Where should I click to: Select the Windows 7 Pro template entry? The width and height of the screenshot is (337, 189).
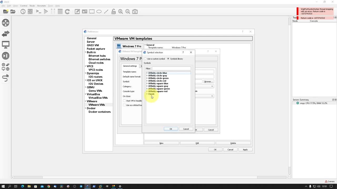click(129, 46)
